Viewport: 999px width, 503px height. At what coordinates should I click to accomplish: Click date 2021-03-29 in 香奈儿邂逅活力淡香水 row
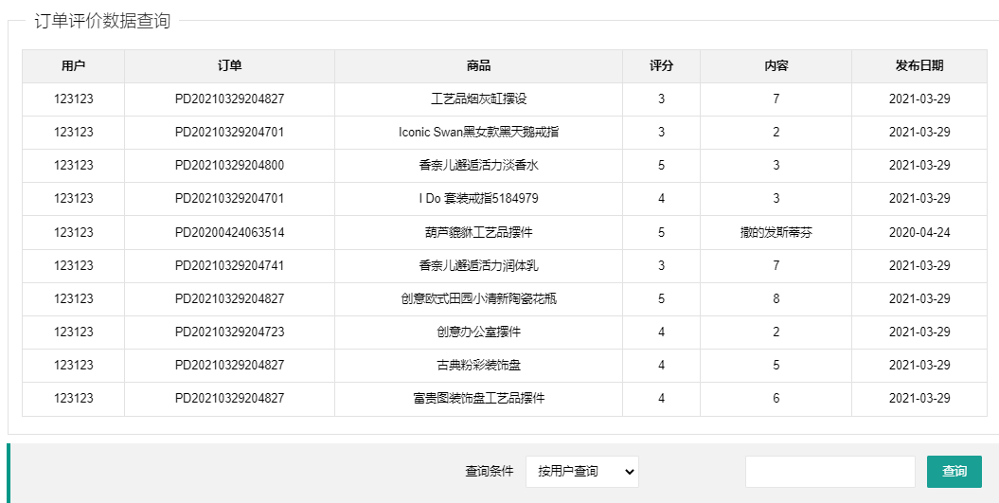pos(919,165)
